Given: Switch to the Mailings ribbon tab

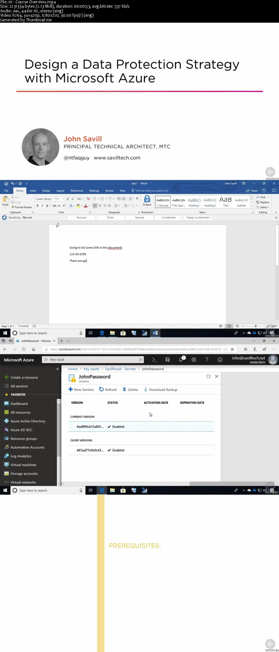Looking at the screenshot, I should 94,191.
